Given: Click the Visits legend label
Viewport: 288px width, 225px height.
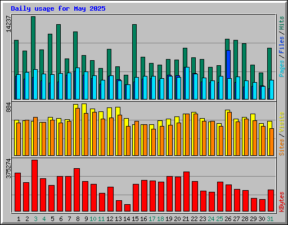Looking at the screenshot, I should tap(282, 123).
